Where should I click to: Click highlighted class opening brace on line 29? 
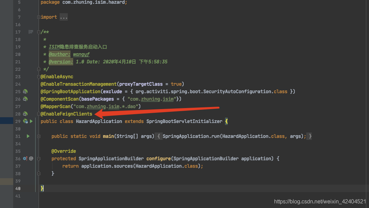point(226,121)
